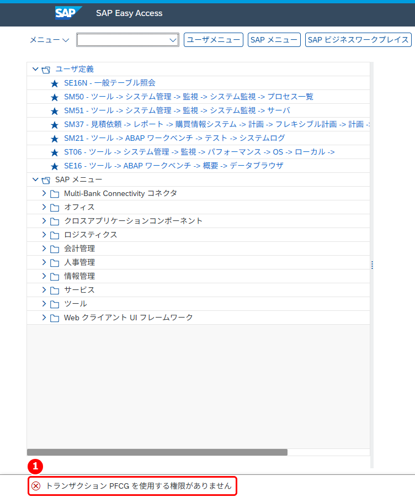Open SE16N - 一般テーブル照会 favorite
The height and width of the screenshot is (497, 415).
(x=110, y=83)
